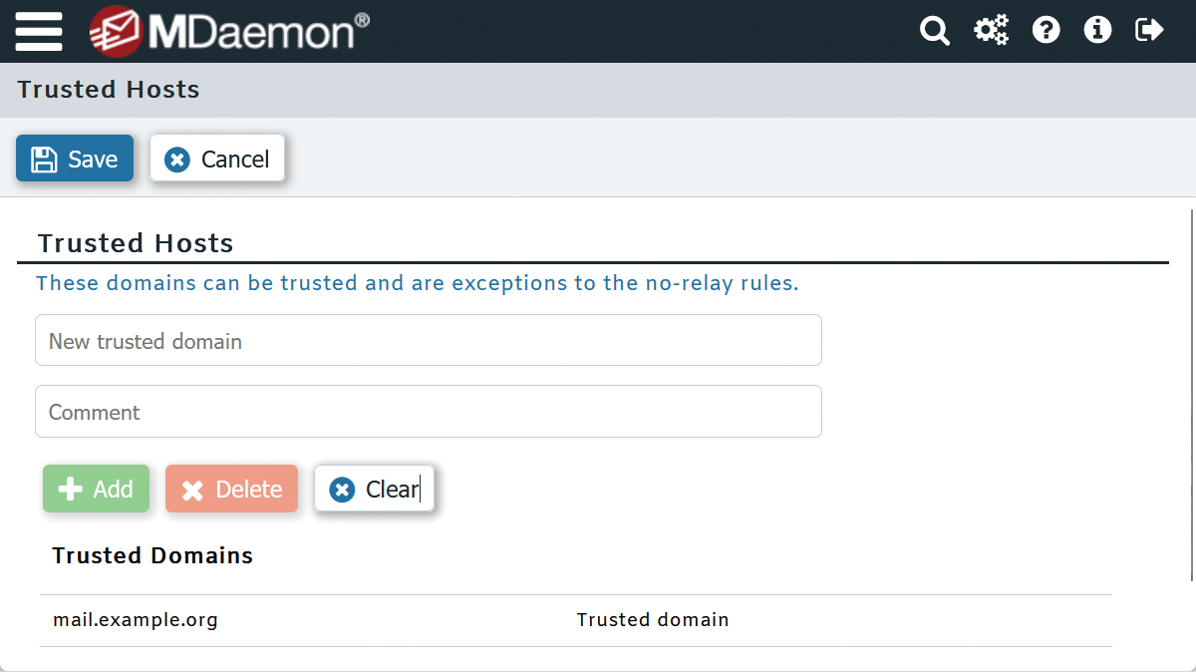This screenshot has width=1196, height=672.
Task: Delete the selected trusted host
Action: coord(231,489)
